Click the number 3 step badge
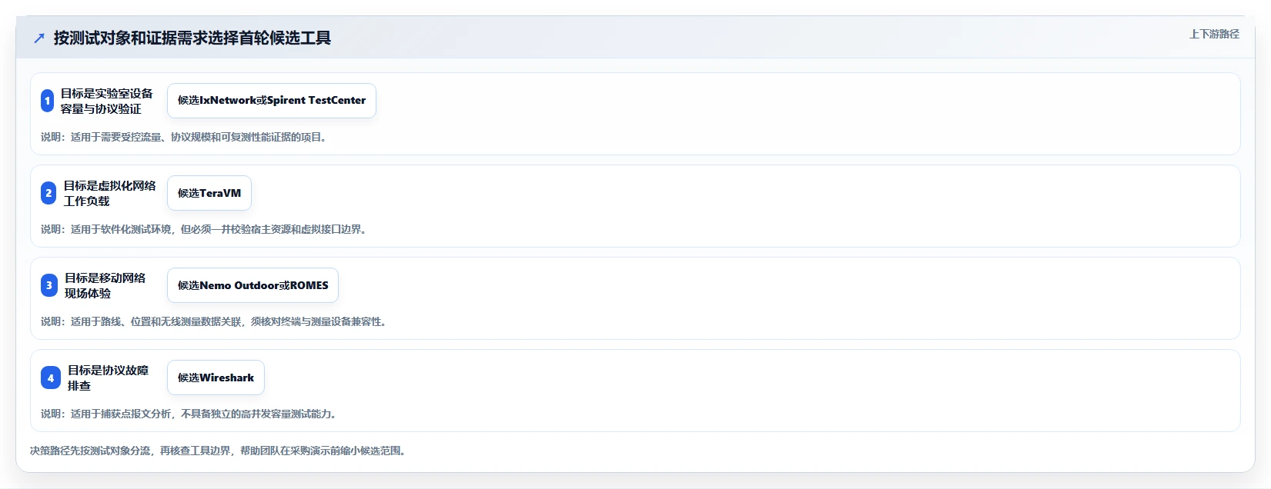 49,285
